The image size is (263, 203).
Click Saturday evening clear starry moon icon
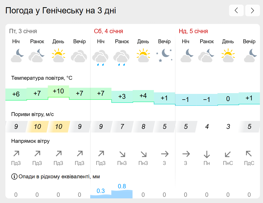164,55
